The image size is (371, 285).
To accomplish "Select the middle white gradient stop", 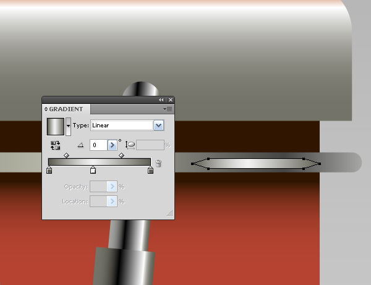I will (x=93, y=170).
